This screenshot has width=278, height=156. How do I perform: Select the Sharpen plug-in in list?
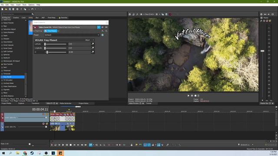pos(7,39)
